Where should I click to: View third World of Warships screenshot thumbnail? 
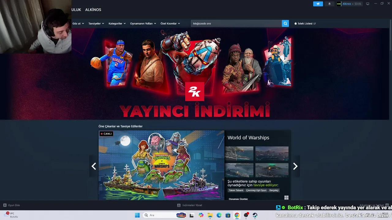click(x=239, y=170)
